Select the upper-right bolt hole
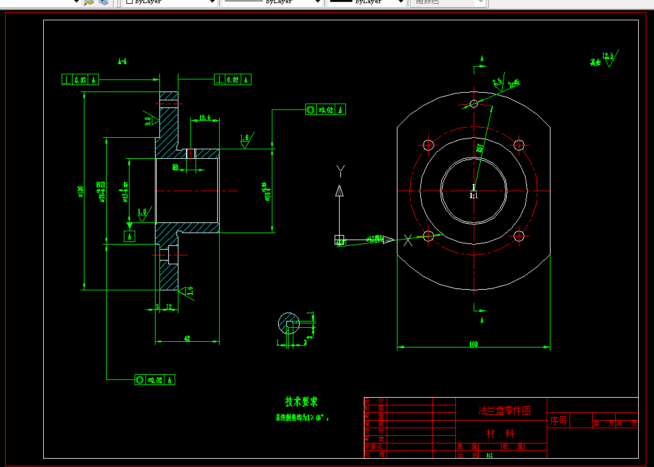This screenshot has height=467, width=654. tap(519, 146)
